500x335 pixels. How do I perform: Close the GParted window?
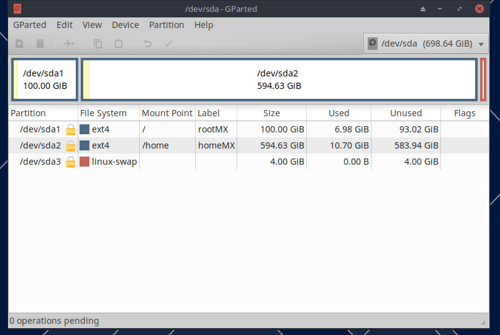pyautogui.click(x=480, y=9)
